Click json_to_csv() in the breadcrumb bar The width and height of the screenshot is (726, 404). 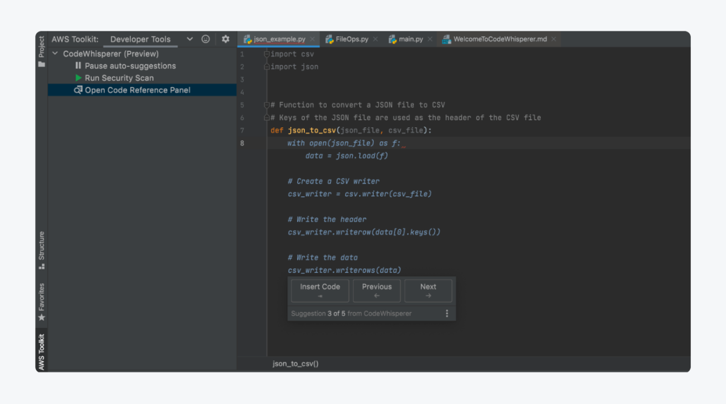click(295, 364)
